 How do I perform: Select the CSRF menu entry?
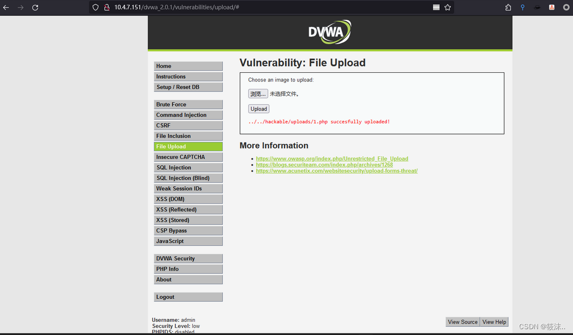pyautogui.click(x=188, y=125)
